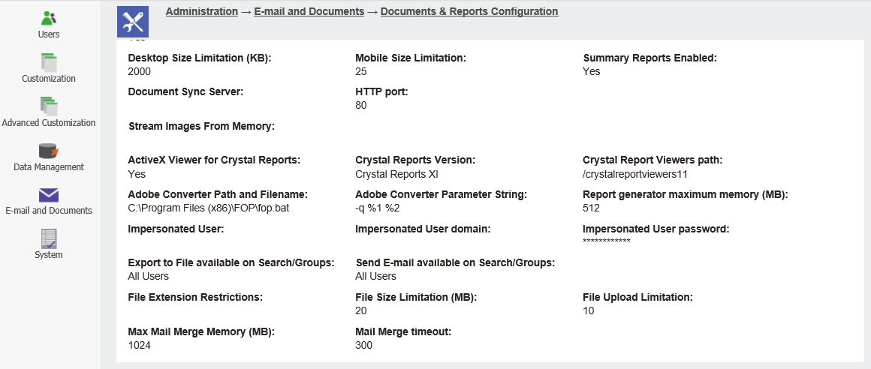
Task: Select the report generator memory value 512
Action: pos(591,208)
